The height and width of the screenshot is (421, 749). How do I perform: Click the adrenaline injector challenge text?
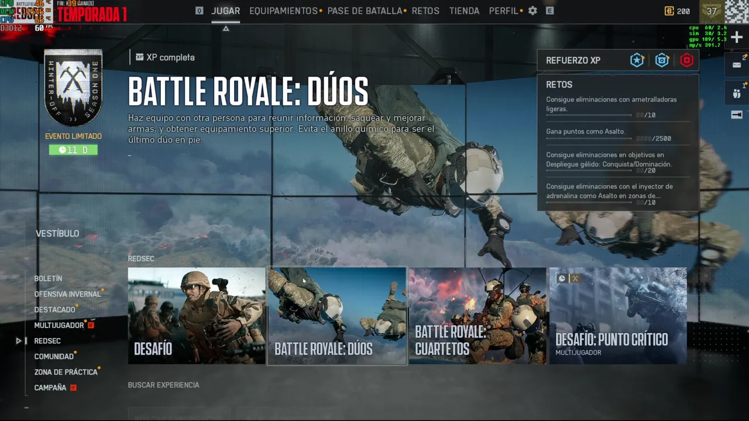[x=609, y=191]
